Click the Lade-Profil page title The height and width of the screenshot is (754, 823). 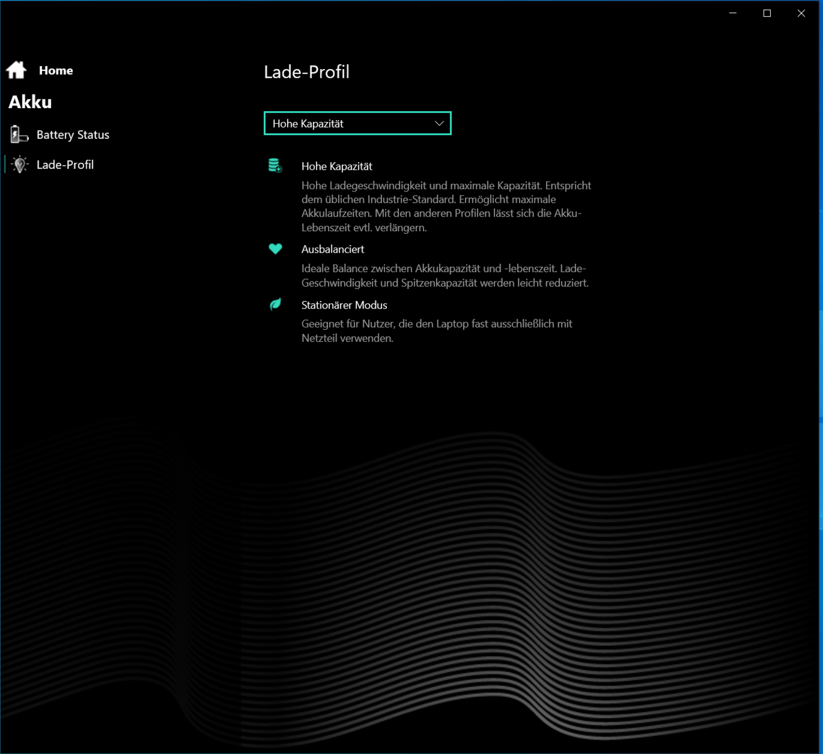pos(307,72)
